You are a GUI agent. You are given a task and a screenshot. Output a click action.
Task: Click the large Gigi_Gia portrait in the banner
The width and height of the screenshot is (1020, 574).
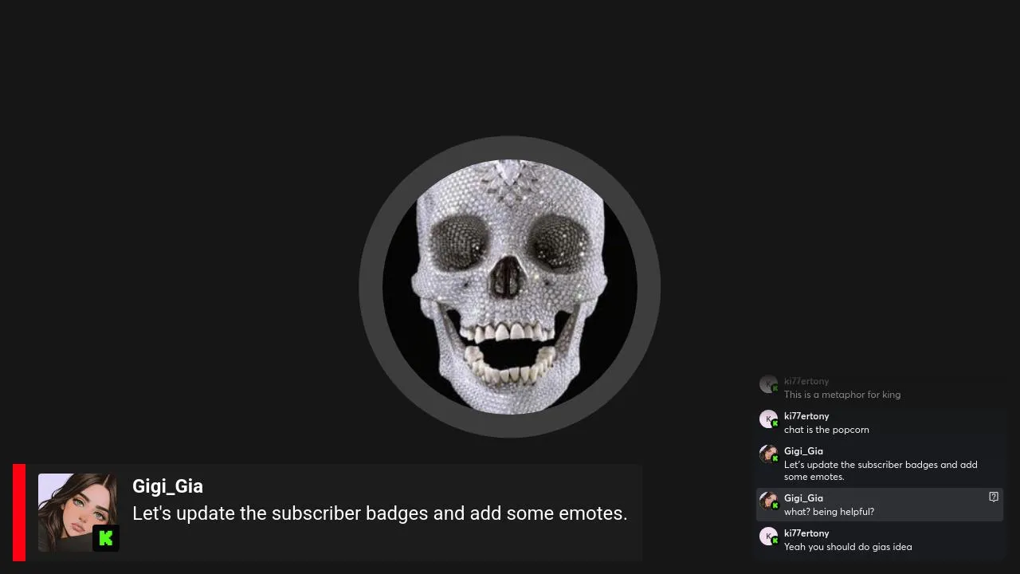[77, 512]
